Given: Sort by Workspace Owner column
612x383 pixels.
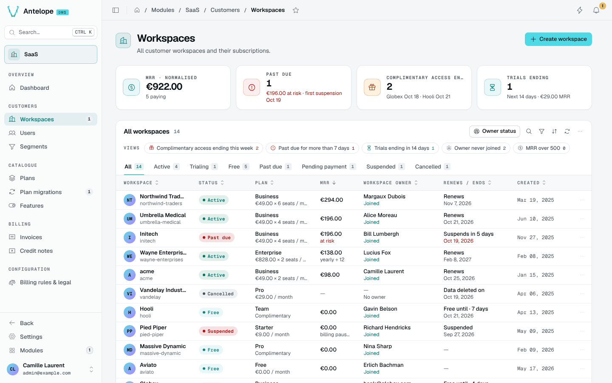Looking at the screenshot, I should click(x=391, y=183).
